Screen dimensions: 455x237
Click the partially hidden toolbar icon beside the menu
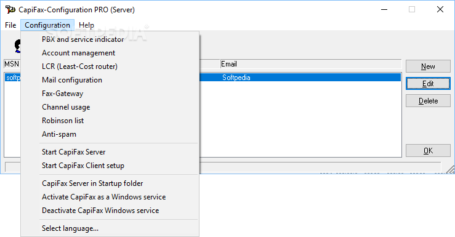pos(17,46)
